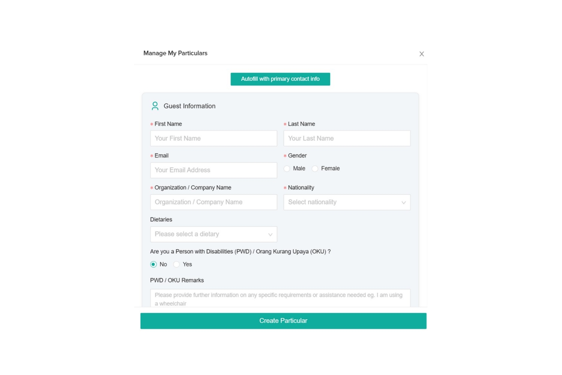The width and height of the screenshot is (562, 375).
Task: Click the Nationality dropdown chevron arrow
Action: (404, 202)
